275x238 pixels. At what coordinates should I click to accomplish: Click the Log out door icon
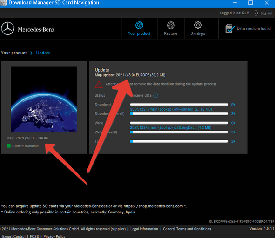(x=256, y=13)
